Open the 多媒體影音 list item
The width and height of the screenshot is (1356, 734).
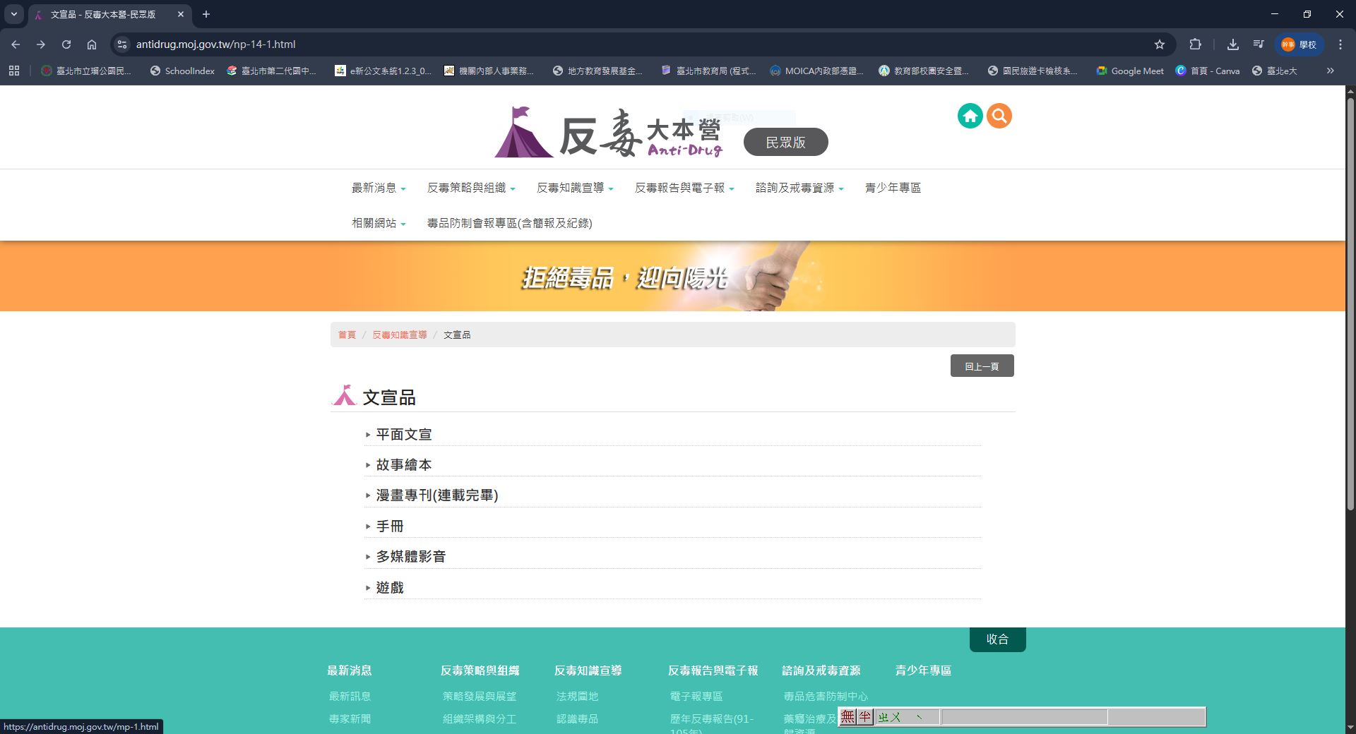coord(410,557)
